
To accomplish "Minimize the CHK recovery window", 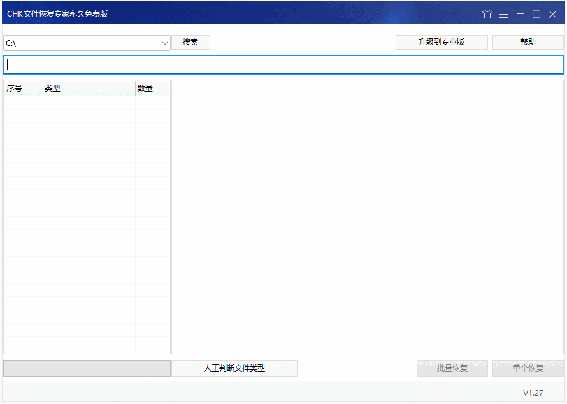I will pos(520,13).
